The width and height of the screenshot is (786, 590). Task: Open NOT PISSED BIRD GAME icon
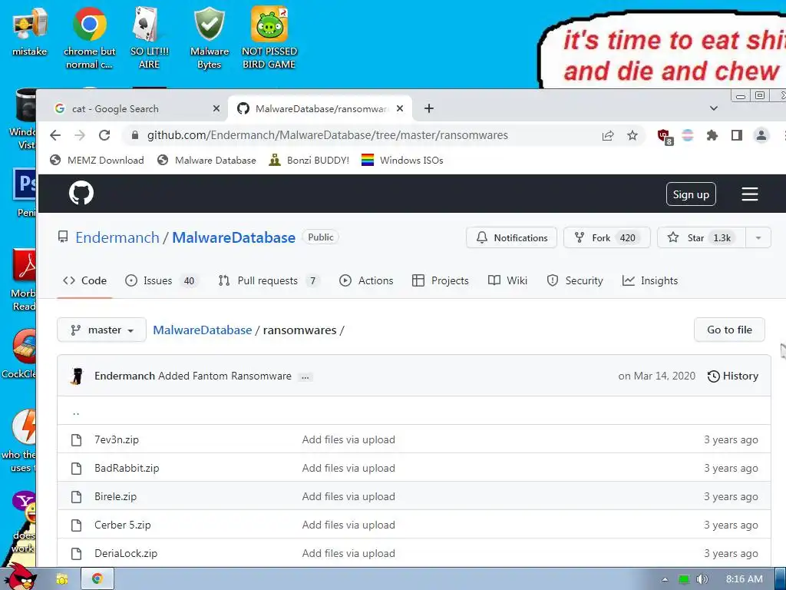269,38
